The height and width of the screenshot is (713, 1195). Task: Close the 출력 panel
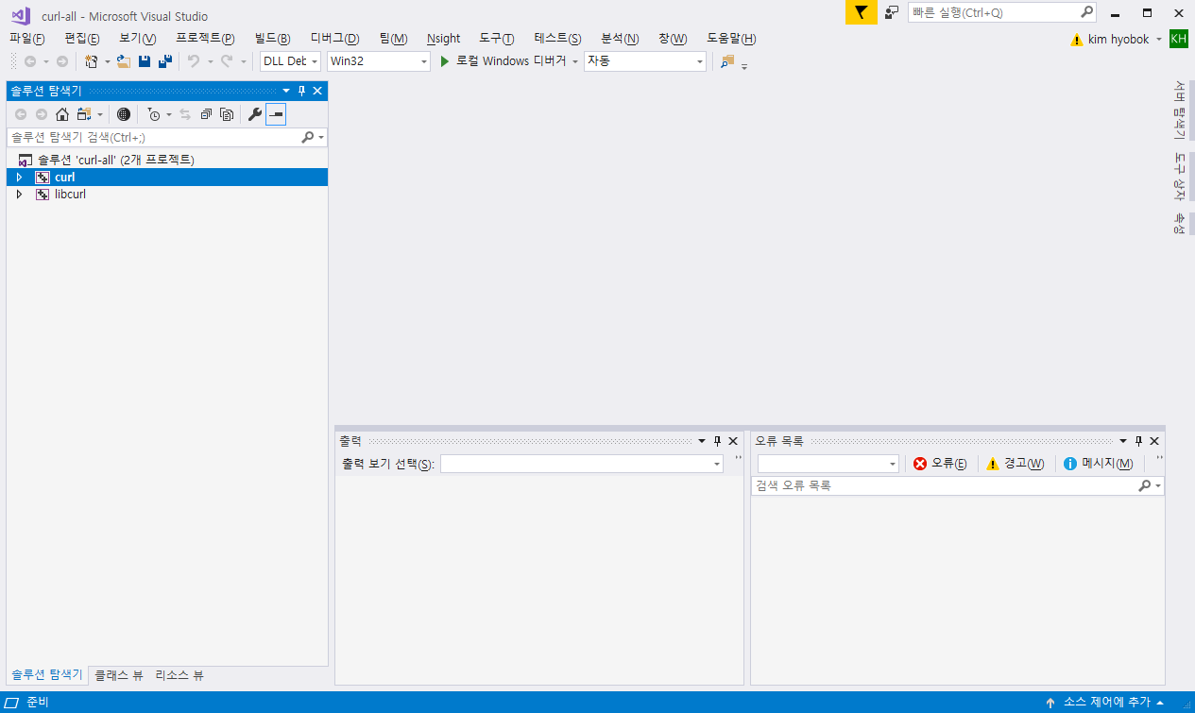(733, 441)
